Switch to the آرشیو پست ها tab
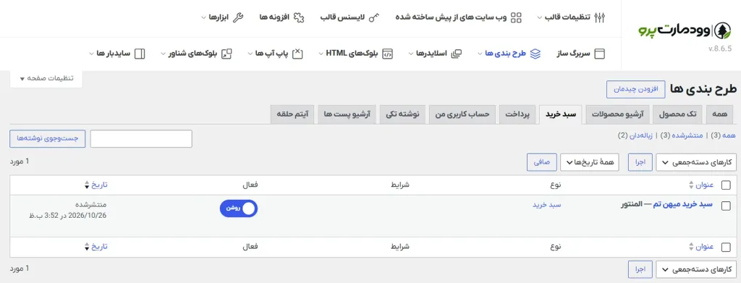This screenshot has height=283, width=741. pyautogui.click(x=347, y=115)
